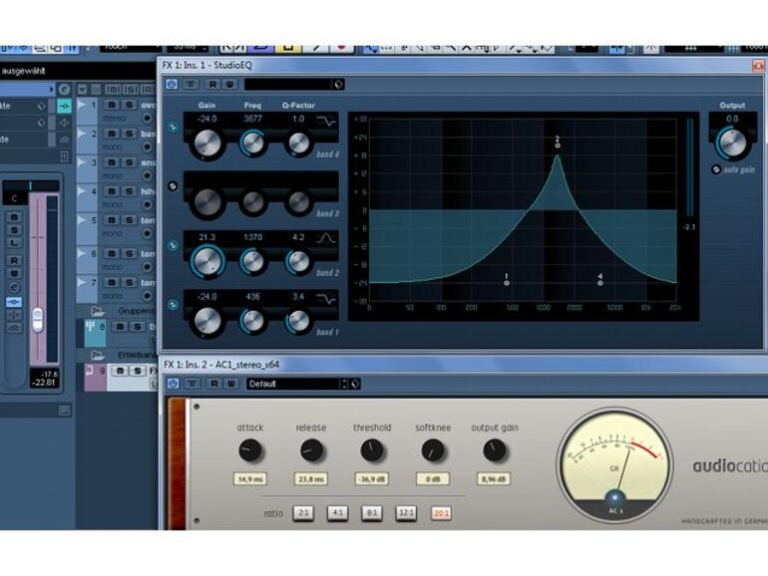Click the band 2 peak filter icon
The width and height of the screenshot is (768, 576).
pyautogui.click(x=326, y=238)
